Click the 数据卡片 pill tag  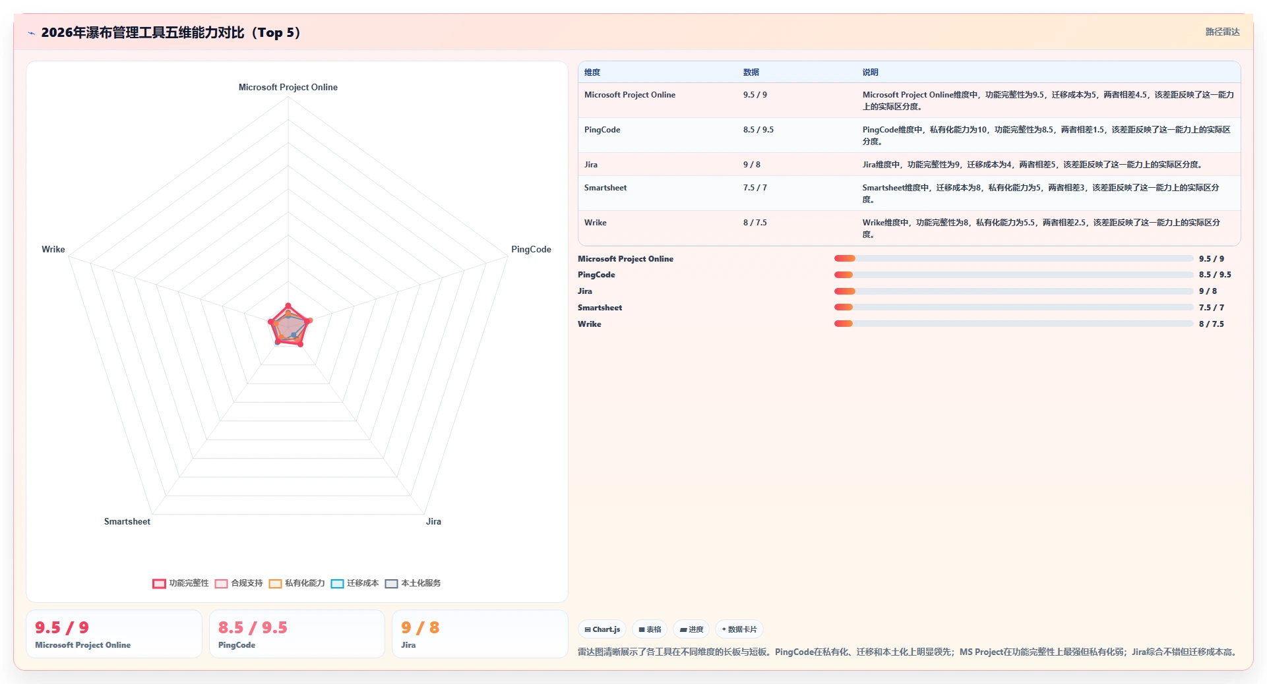click(x=739, y=629)
